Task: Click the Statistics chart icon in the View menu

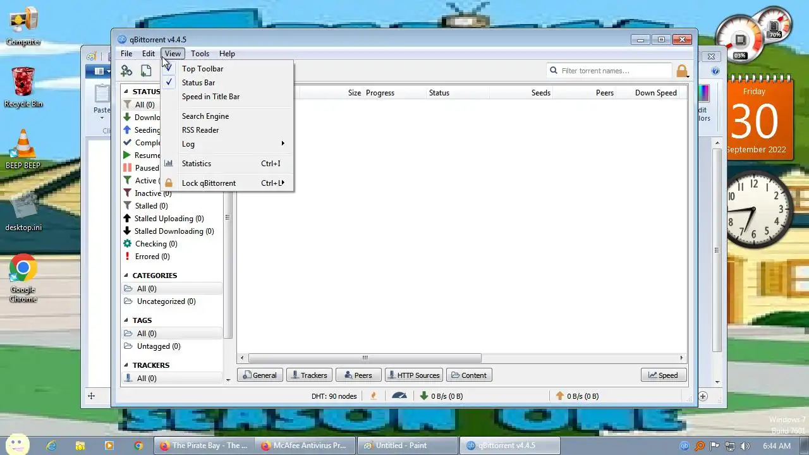Action: [x=169, y=163]
